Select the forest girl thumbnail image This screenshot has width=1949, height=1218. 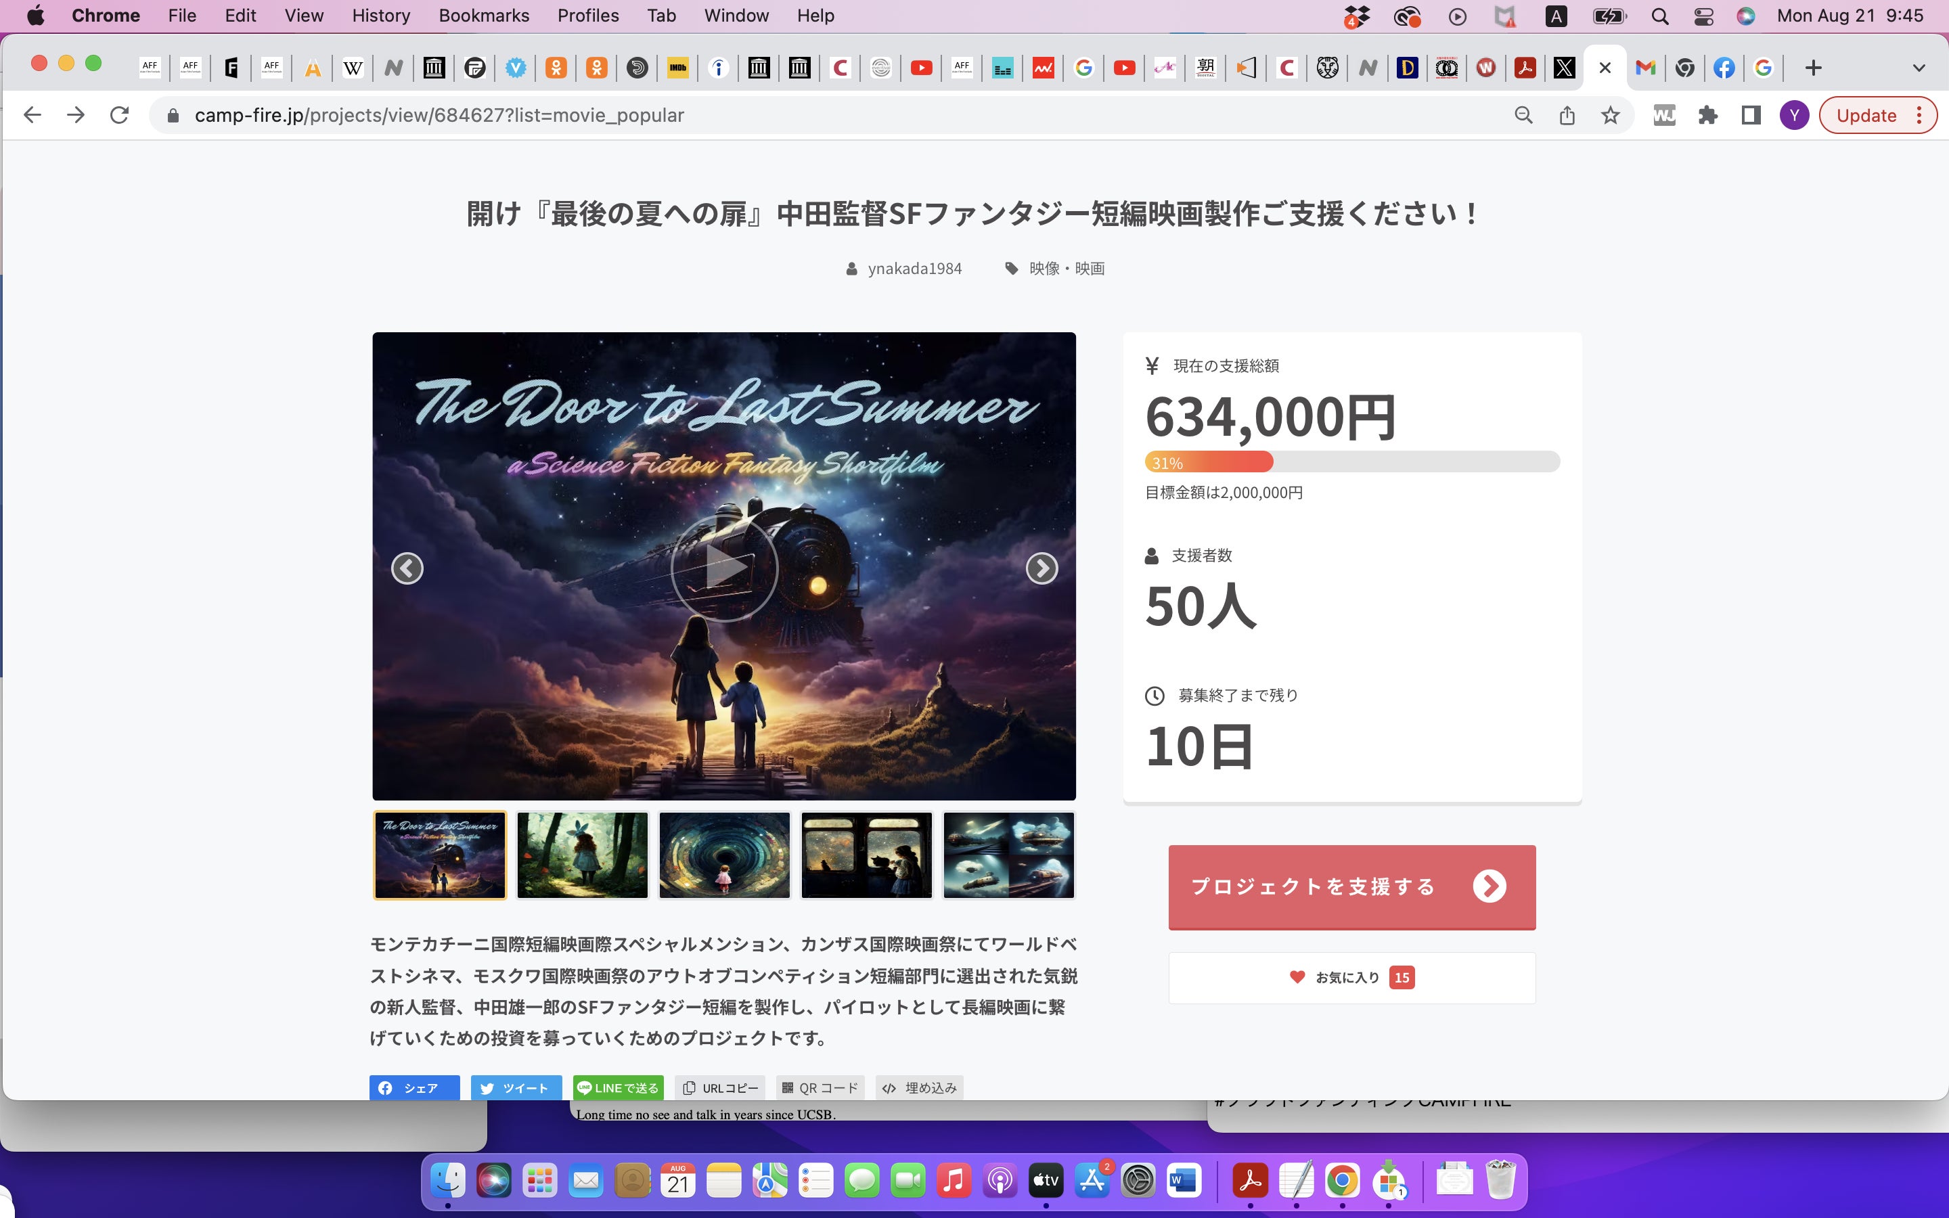point(581,854)
